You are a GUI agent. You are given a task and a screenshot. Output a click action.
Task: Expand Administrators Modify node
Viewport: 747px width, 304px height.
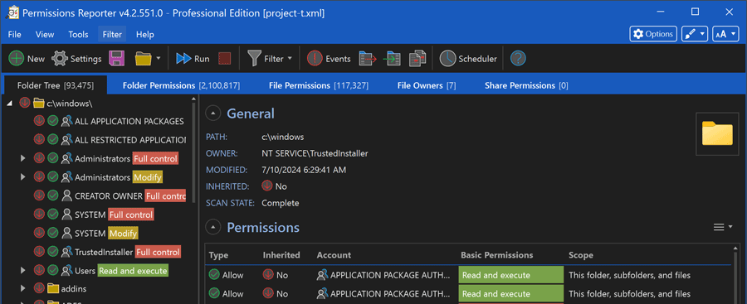pyautogui.click(x=22, y=177)
